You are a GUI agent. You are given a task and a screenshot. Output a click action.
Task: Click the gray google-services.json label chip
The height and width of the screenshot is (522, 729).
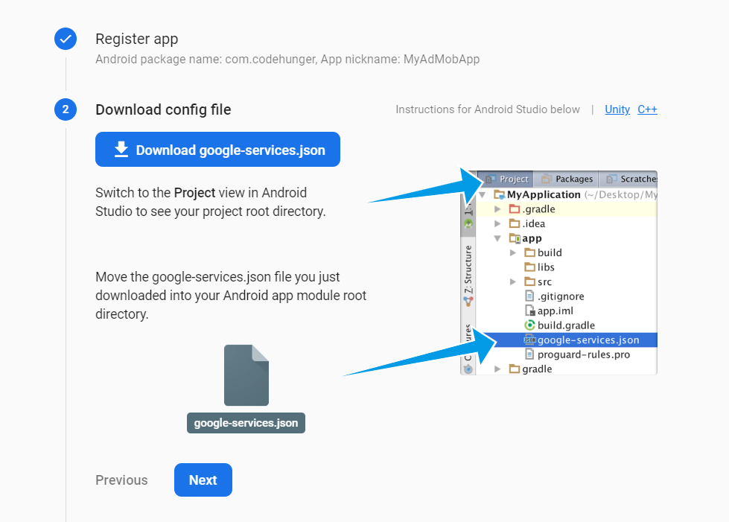click(x=246, y=423)
